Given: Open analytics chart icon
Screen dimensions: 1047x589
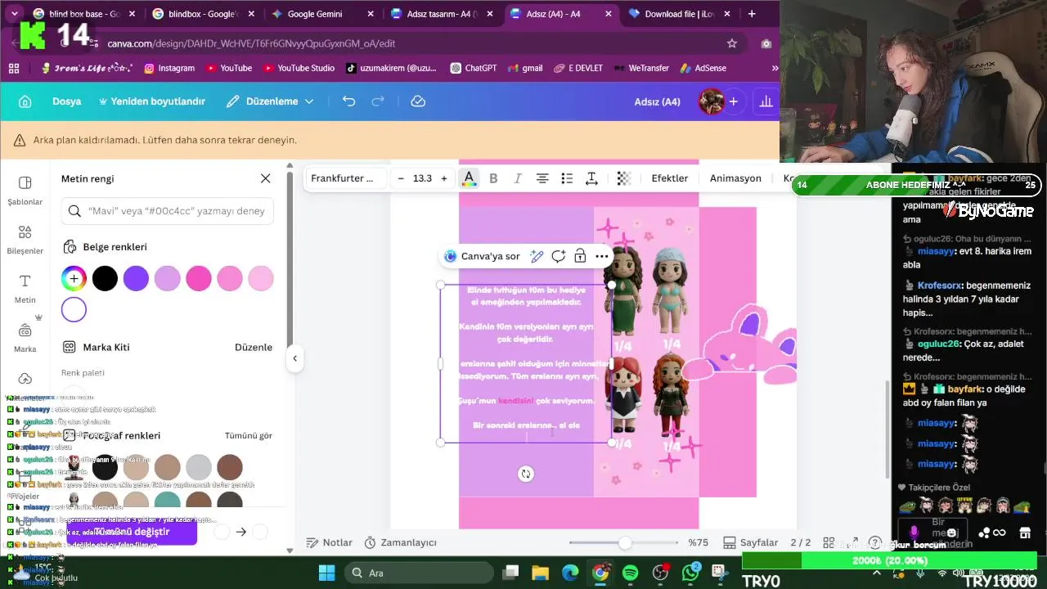Looking at the screenshot, I should pos(766,101).
